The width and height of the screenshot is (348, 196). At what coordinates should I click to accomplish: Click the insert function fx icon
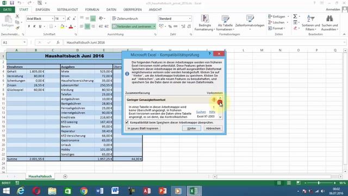[58, 42]
